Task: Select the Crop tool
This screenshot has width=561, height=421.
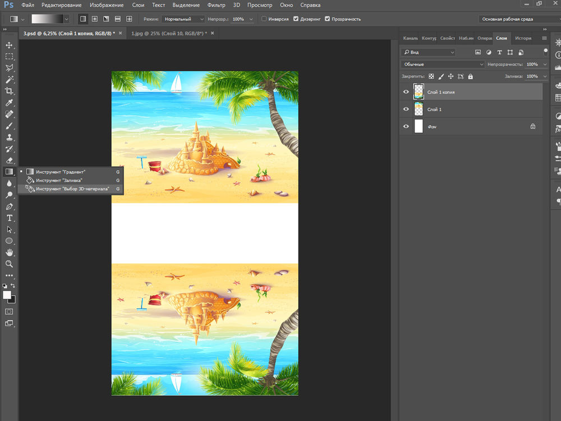Action: [x=9, y=91]
